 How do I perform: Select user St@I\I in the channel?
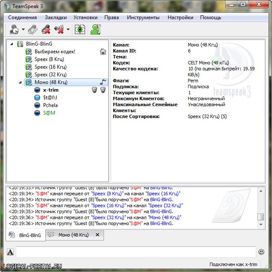coord(50,98)
